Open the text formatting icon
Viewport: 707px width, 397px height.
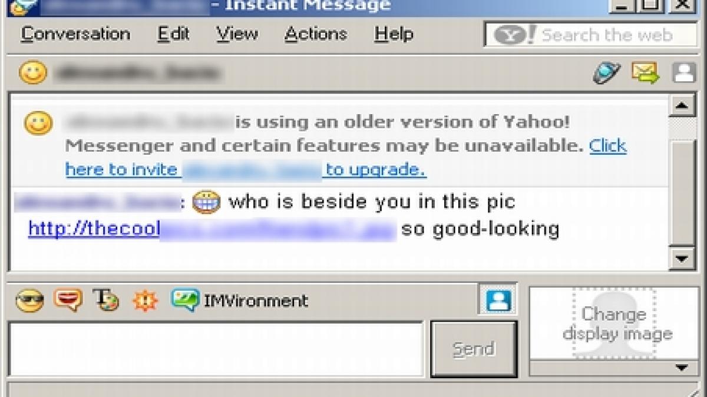pyautogui.click(x=106, y=299)
